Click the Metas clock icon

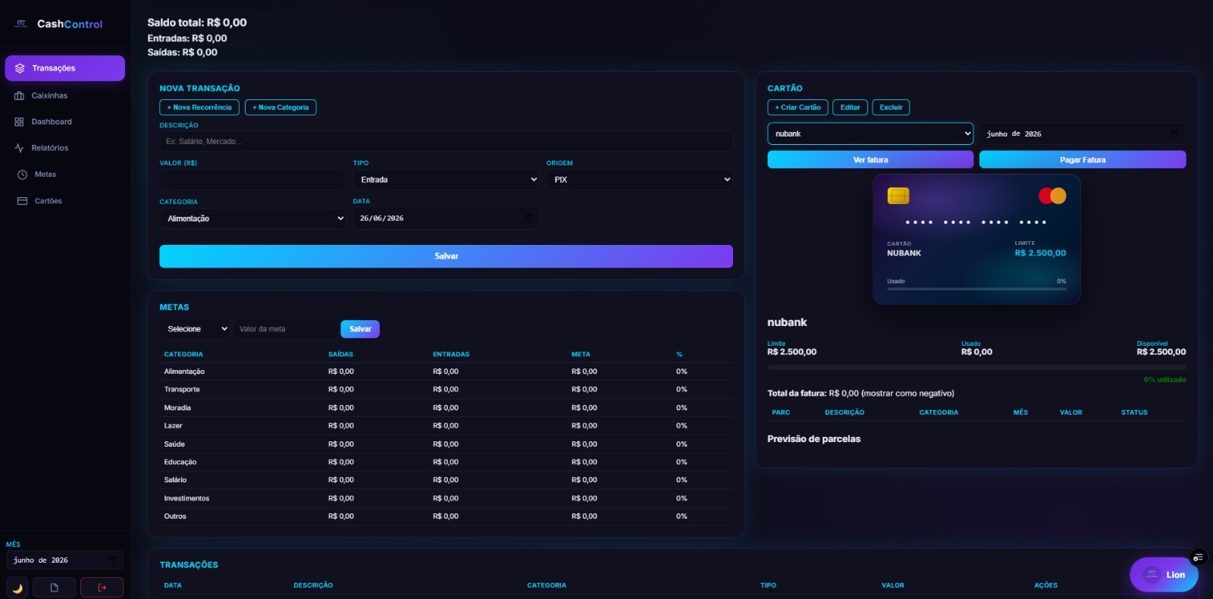[23, 174]
